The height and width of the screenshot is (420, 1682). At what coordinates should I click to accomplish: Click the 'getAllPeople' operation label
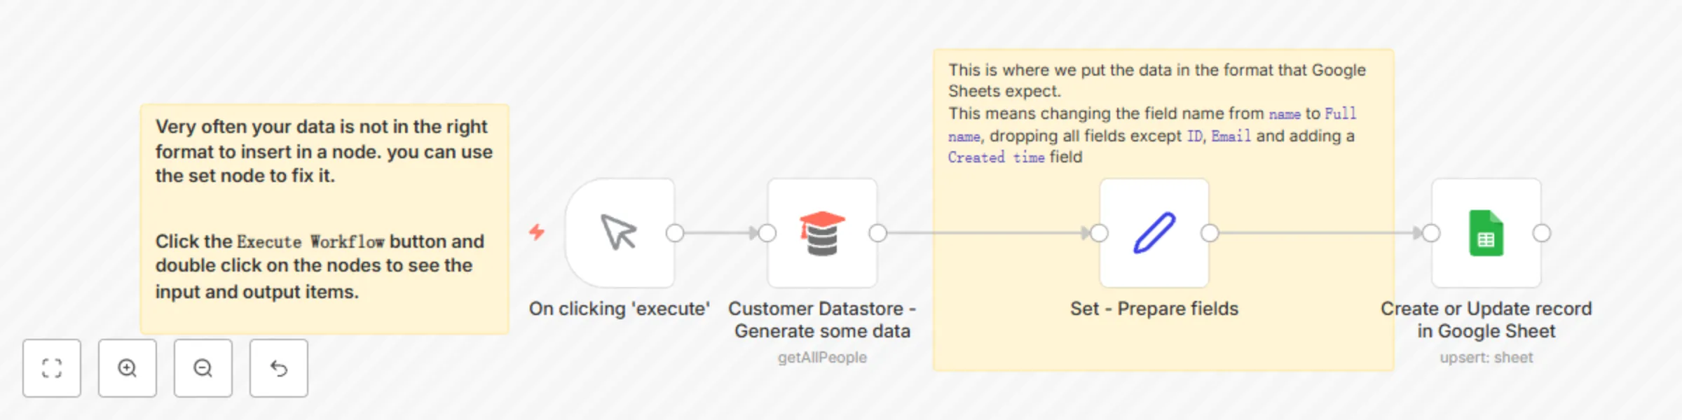[821, 357]
